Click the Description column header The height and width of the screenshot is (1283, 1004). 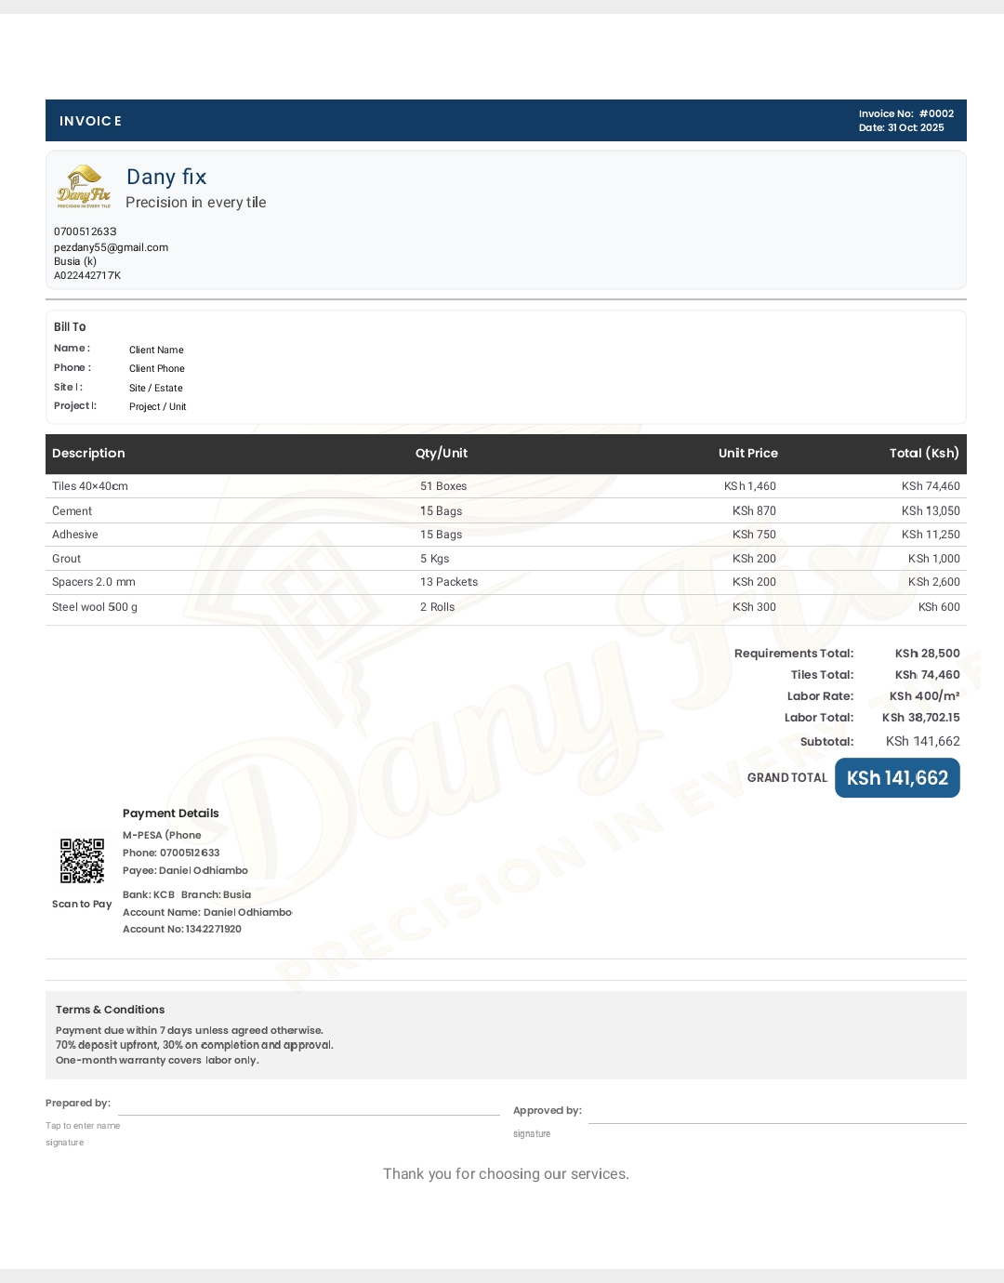pos(88,454)
